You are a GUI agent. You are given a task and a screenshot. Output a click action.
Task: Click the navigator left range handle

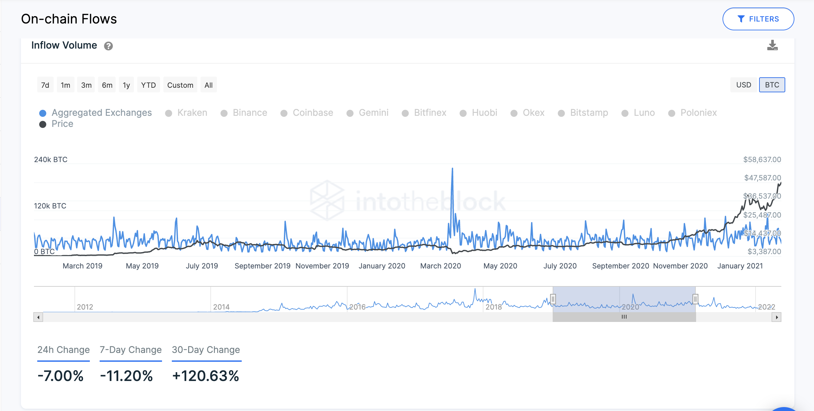(553, 299)
